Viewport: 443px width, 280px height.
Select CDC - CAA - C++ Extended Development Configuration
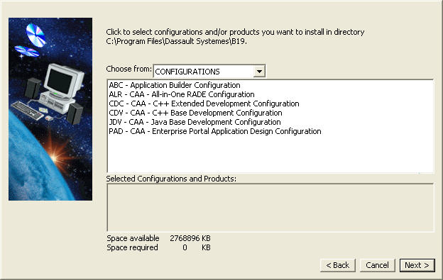(204, 103)
